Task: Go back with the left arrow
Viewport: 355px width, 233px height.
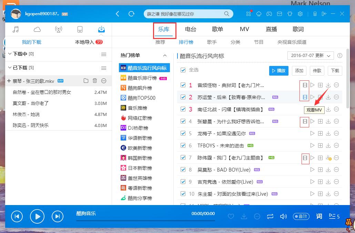Action: [118, 14]
